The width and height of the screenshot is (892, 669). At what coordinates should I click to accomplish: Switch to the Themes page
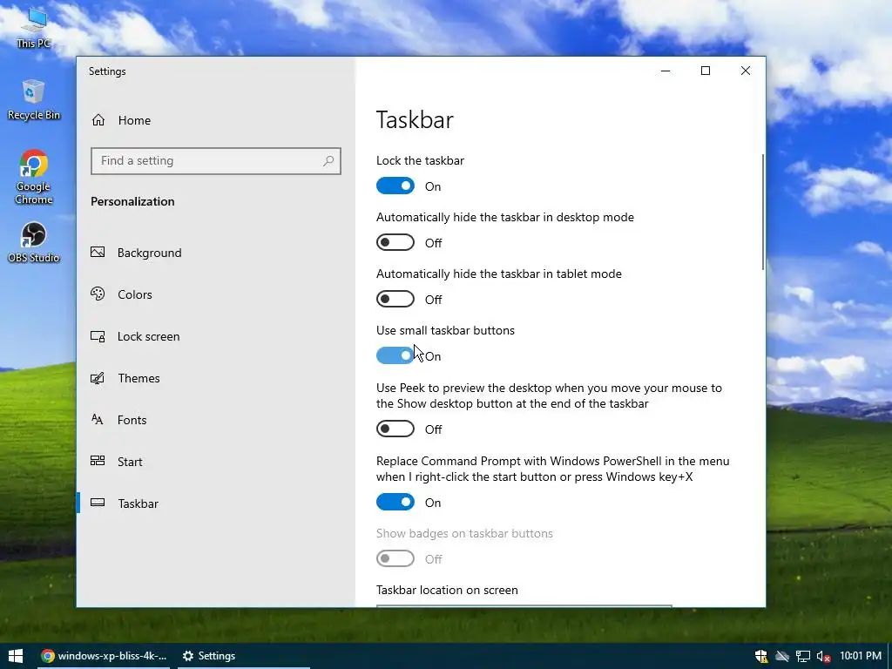tap(216, 378)
